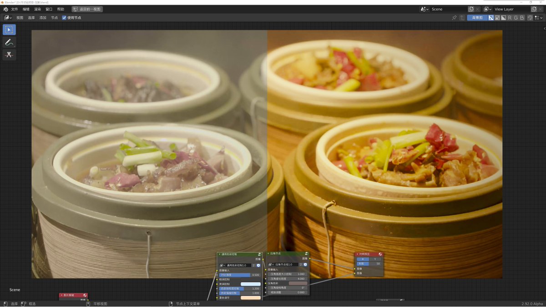Create a new scene with copy icon
Screen dimensions: 546x307
471,9
